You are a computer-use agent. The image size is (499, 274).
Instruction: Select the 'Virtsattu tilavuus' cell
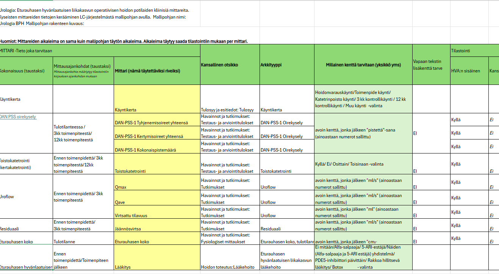tap(157, 212)
